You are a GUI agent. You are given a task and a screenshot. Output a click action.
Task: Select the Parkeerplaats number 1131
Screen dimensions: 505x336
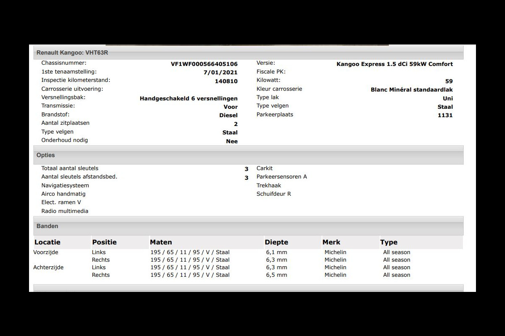pyautogui.click(x=445, y=115)
